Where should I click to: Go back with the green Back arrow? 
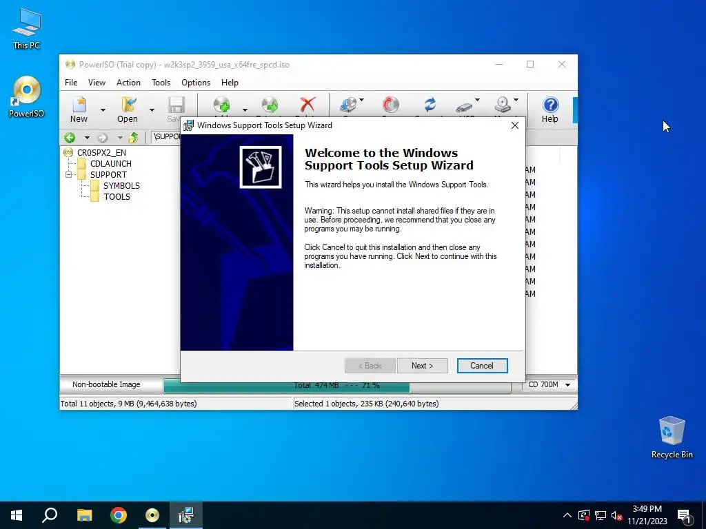click(x=70, y=138)
